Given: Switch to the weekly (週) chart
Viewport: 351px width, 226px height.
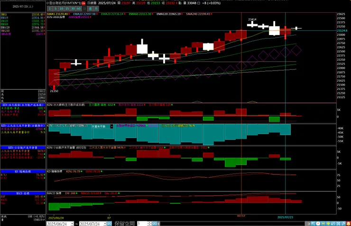Looking at the screenshot, I should coord(90,9).
